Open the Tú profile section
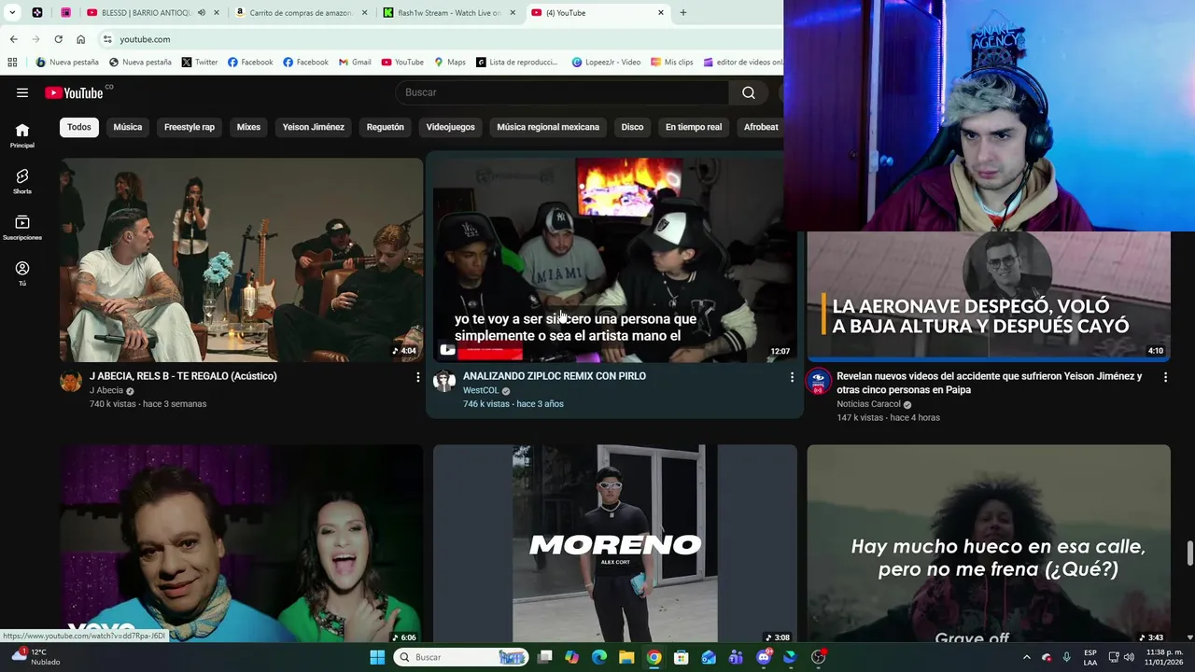This screenshot has width=1195, height=672. [22, 273]
